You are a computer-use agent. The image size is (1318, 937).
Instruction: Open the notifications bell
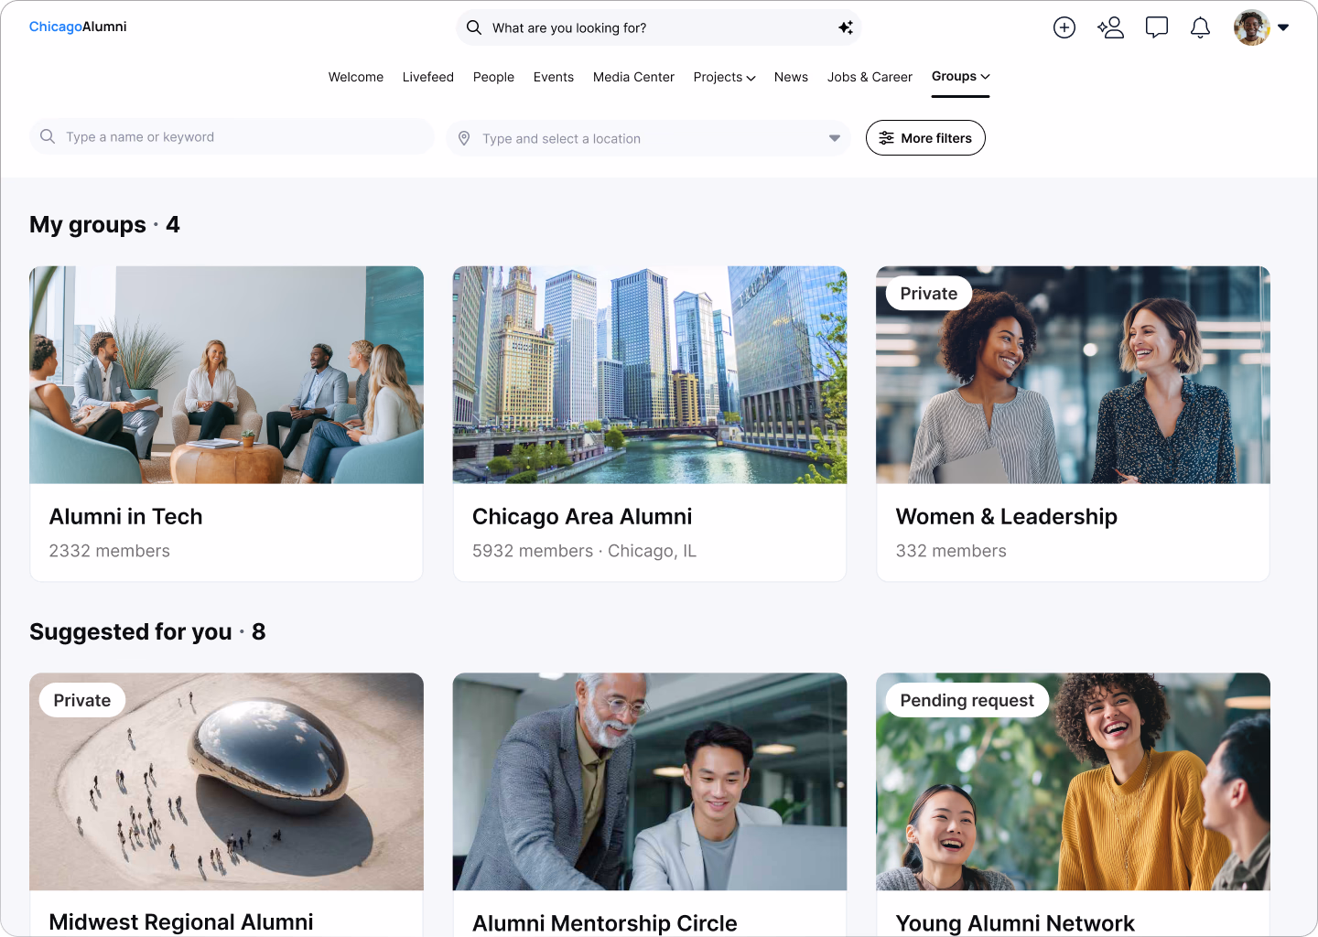pyautogui.click(x=1200, y=27)
